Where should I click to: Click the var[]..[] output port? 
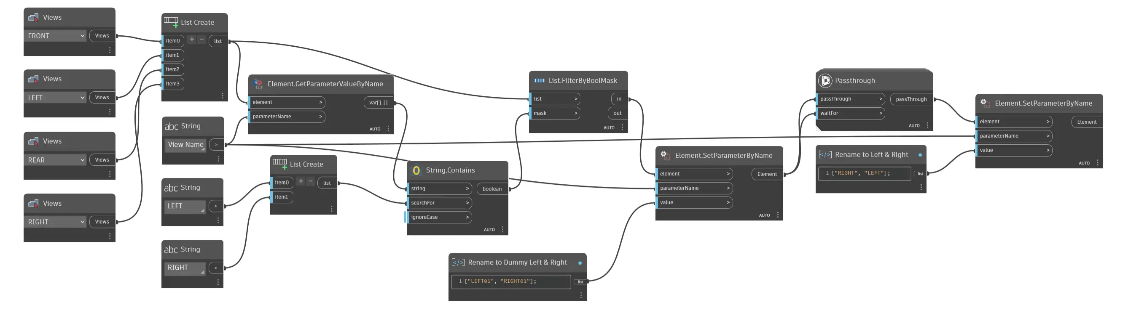379,103
